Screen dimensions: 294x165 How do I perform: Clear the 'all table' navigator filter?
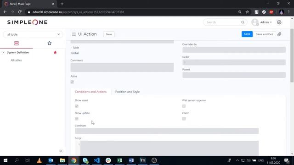pos(58,34)
